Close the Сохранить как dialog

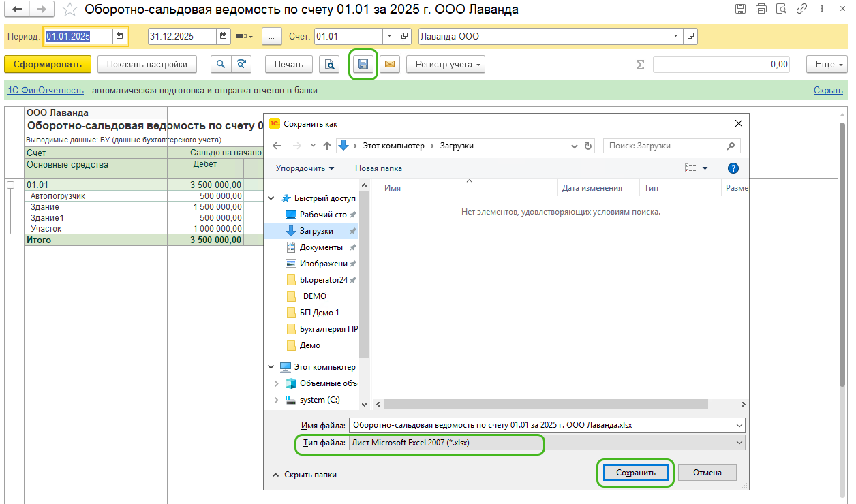pyautogui.click(x=738, y=124)
